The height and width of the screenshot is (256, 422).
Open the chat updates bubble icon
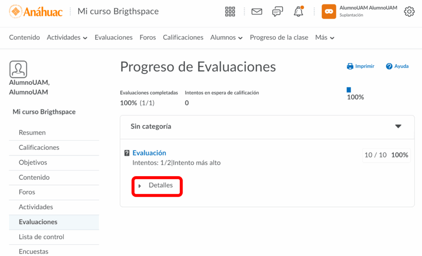point(278,12)
